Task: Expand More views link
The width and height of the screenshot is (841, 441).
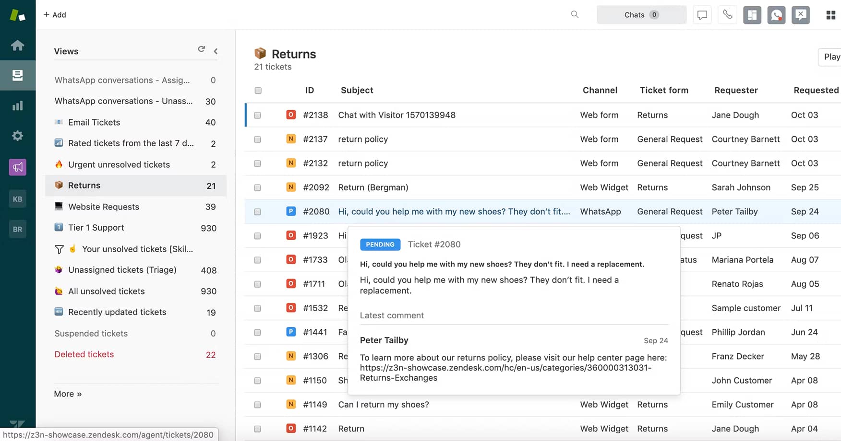Action: pyautogui.click(x=68, y=394)
